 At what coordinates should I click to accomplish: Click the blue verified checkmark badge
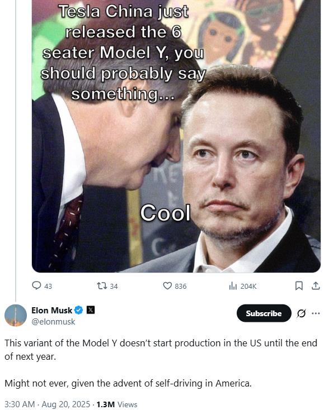[x=78, y=311]
